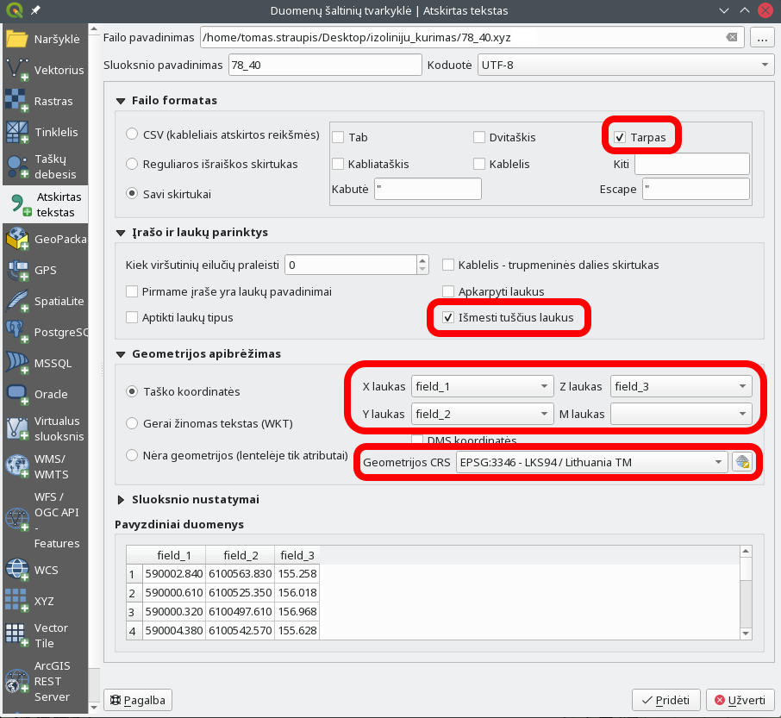Viewport: 781px width, 718px height.
Task: Expand the Sluoksnio nustatymai section
Action: pyautogui.click(x=121, y=499)
